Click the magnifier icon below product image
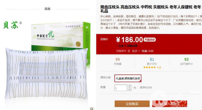202x110 pixels. (x=92, y=108)
